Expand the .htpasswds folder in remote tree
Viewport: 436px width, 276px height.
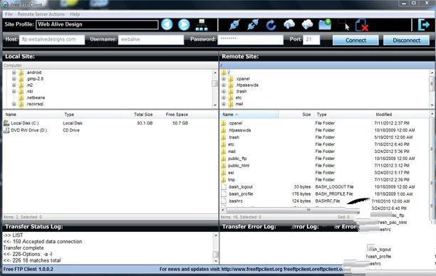pos(224,85)
